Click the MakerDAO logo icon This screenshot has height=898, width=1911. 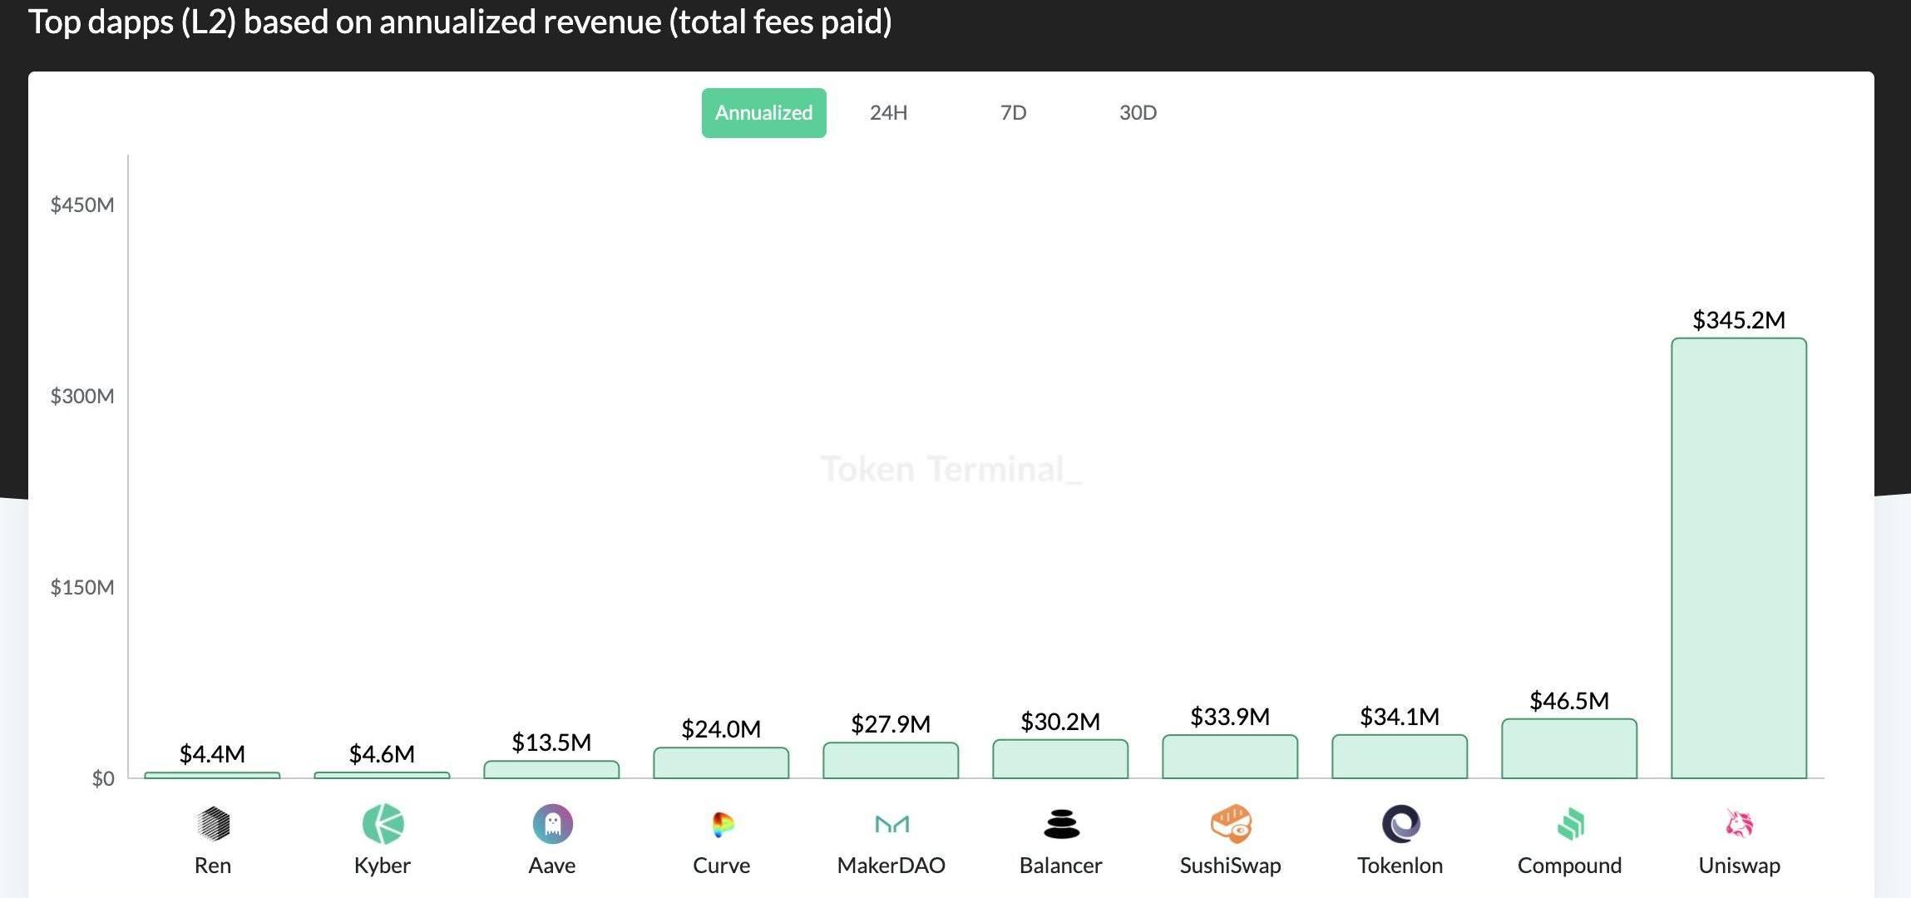891,824
